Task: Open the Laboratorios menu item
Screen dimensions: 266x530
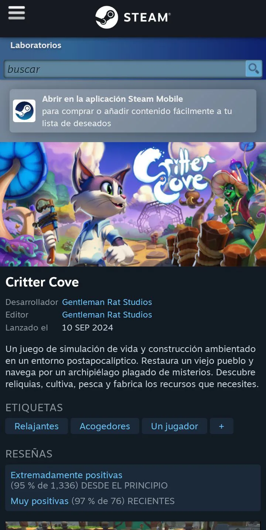Action: [x=36, y=46]
